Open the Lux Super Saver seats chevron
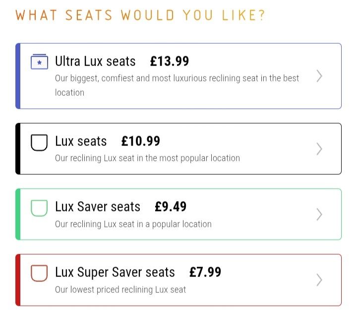This screenshot has height=331, width=357. tap(319, 280)
